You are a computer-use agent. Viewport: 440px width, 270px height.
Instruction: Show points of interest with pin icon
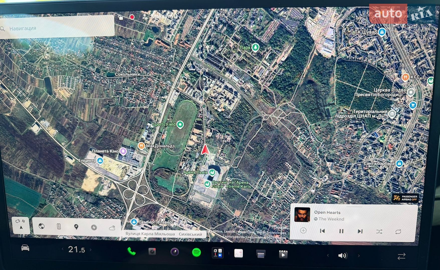(x=76, y=227)
